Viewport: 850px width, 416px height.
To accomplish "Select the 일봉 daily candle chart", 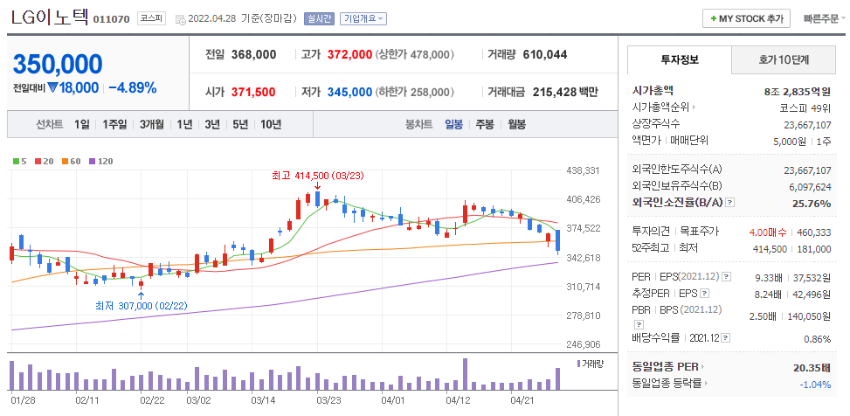I will (x=453, y=124).
